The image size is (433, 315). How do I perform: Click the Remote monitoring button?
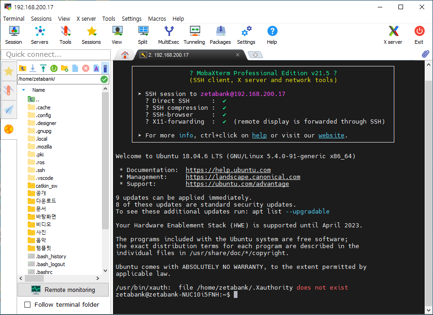click(x=63, y=290)
